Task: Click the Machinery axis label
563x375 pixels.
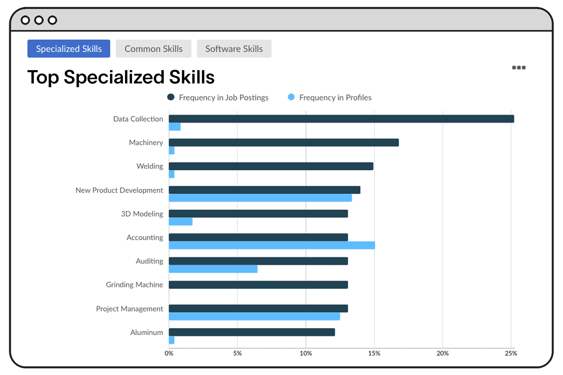Action: pos(146,143)
